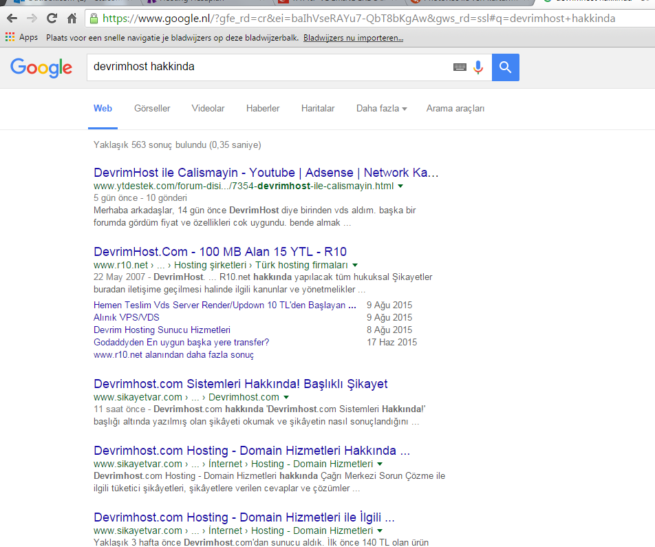Screen dimensions: 655x547
Task: Start voice search with the microphone icon
Action: [478, 67]
